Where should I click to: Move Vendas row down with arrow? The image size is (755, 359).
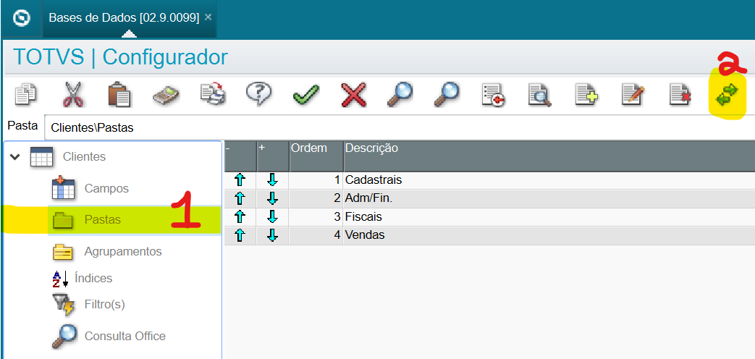coord(272,235)
